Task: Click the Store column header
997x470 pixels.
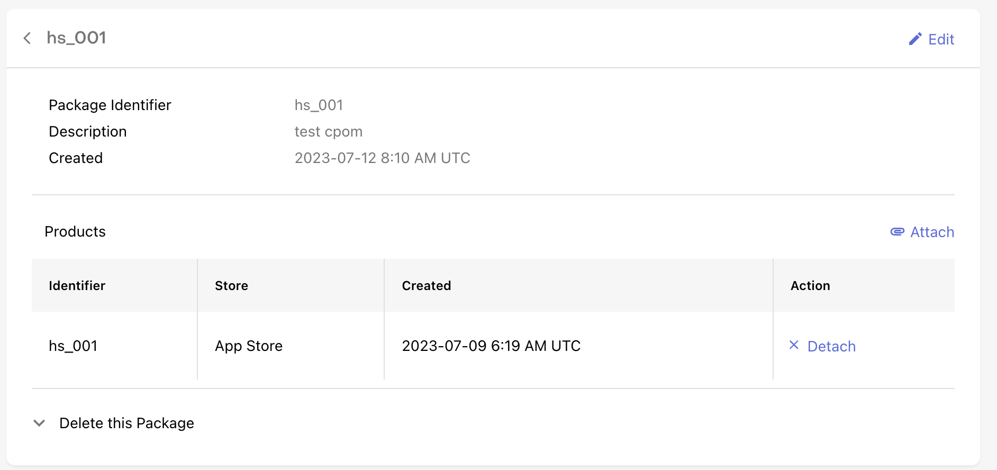Action: (x=231, y=285)
